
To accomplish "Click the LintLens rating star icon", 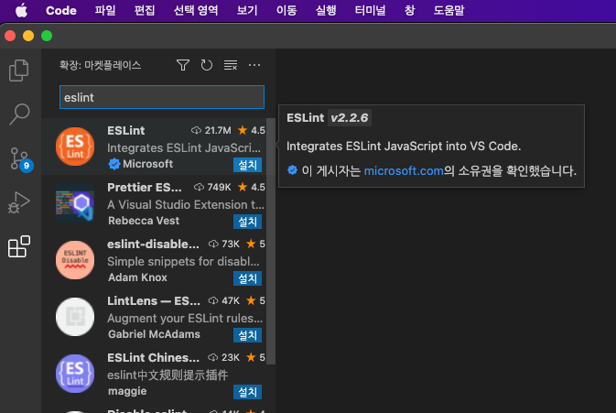I will point(251,300).
